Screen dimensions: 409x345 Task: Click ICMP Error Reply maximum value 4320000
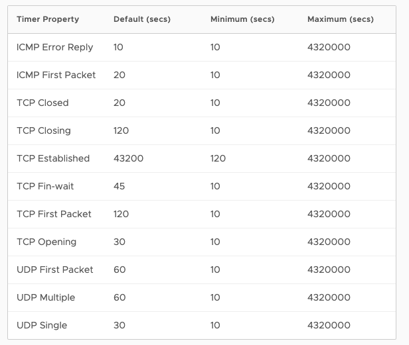pos(329,47)
